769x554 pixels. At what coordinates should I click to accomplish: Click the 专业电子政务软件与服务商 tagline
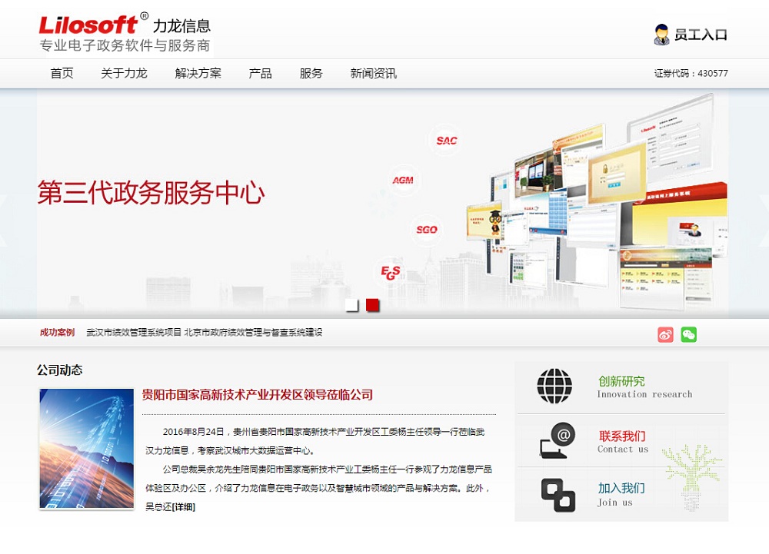click(125, 45)
